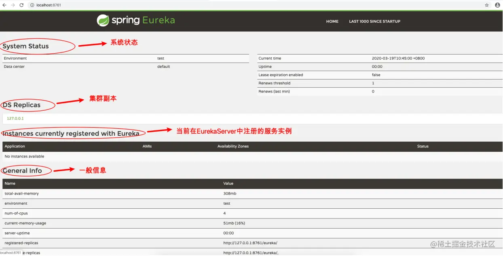Select the General Info heading

click(22, 171)
